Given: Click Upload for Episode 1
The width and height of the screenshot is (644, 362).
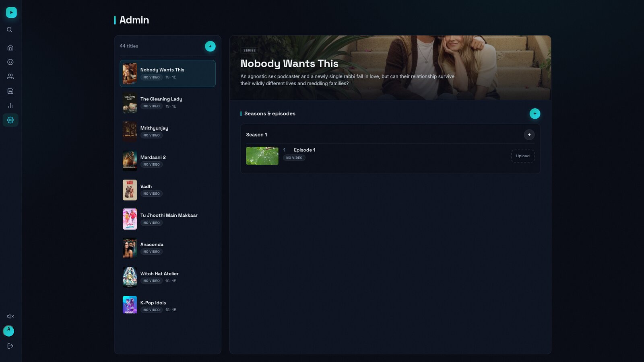Looking at the screenshot, I should (x=522, y=156).
